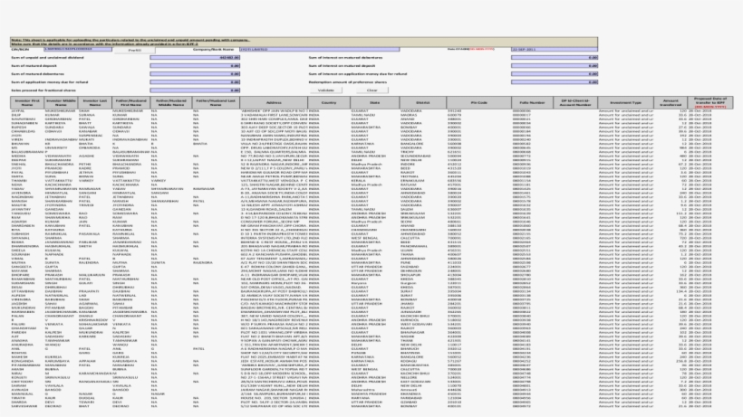Viewport: 743px width, 417px height.
Task: Click the Investor Middle Name column header
Action: pos(61,102)
